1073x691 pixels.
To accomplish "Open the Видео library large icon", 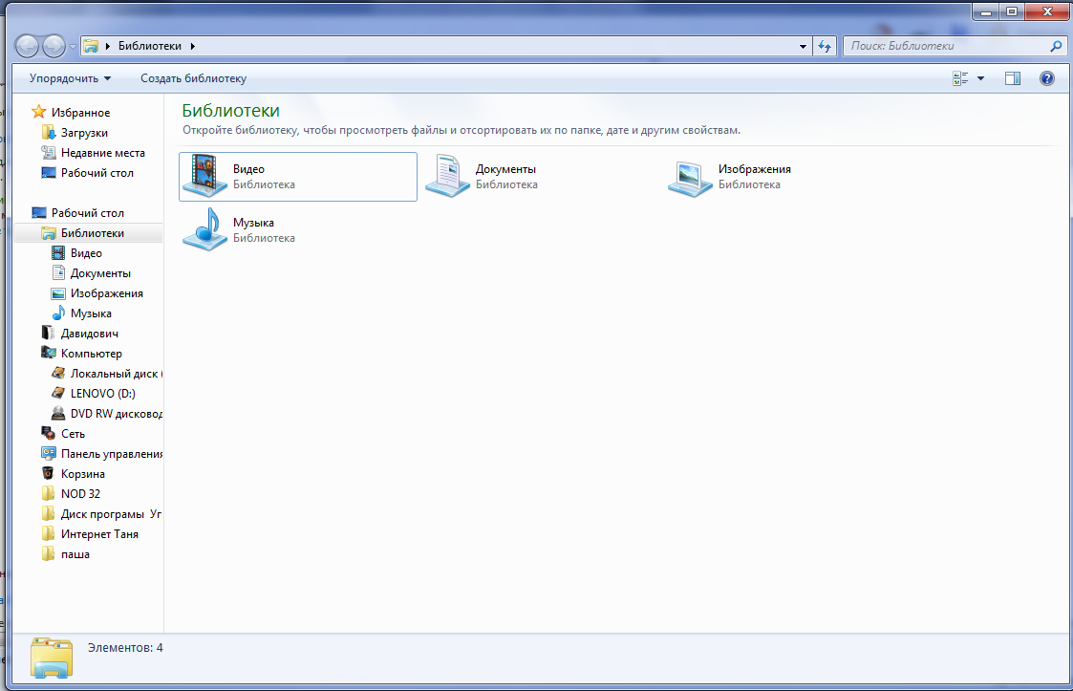I will click(x=204, y=176).
